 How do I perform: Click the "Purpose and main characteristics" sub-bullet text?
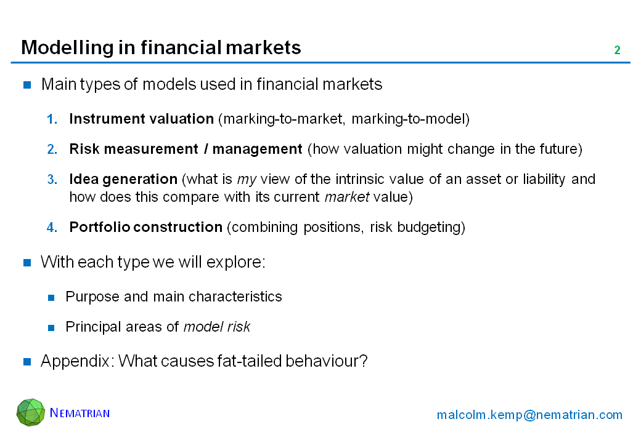point(174,297)
